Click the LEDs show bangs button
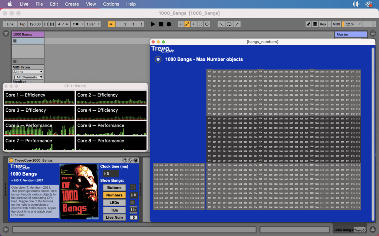Viewport: 379px width, 236px height. 114,203
